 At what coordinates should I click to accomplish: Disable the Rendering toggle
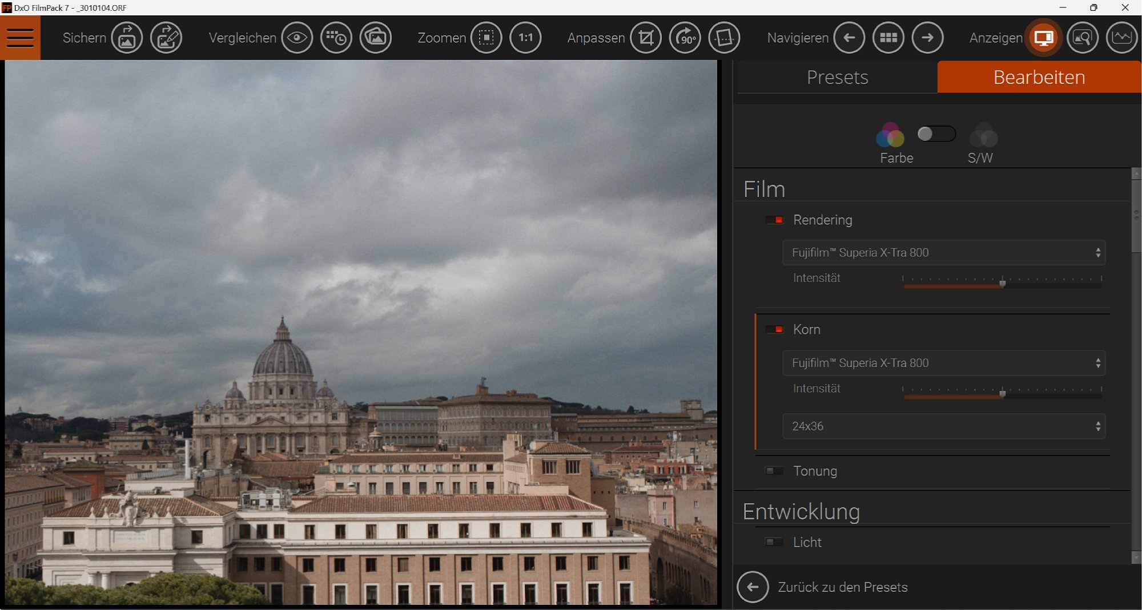(x=775, y=220)
